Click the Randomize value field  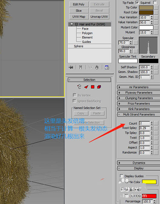tap(145, 153)
